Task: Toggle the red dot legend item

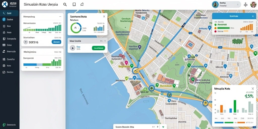Action: tap(215, 31)
